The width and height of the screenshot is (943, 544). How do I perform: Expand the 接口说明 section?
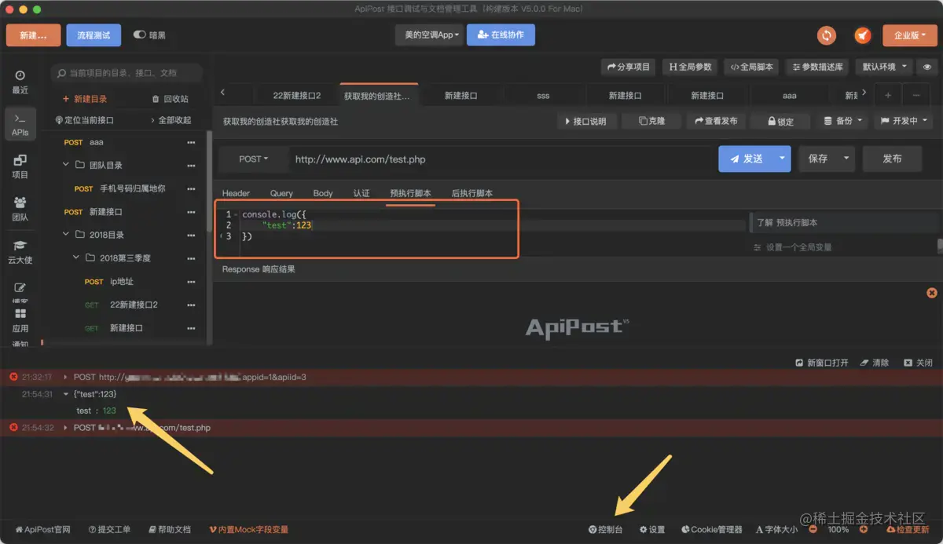[x=586, y=121]
